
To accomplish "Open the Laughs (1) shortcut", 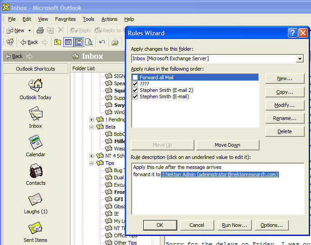I will [35, 199].
